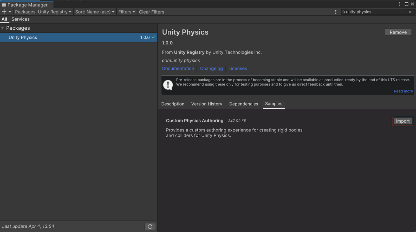Click the pre-release warning exclamation icon
416x232 pixels.
pyautogui.click(x=168, y=85)
